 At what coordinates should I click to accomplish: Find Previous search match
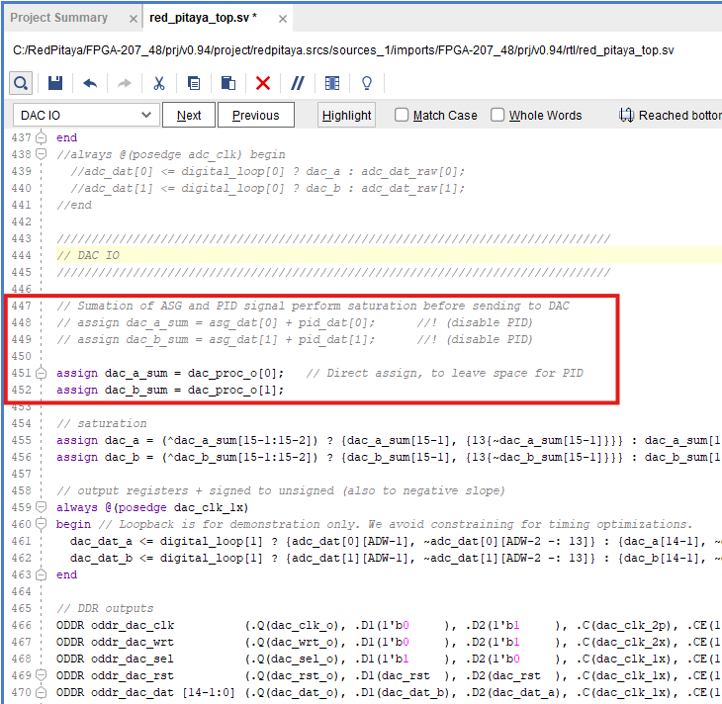[x=255, y=115]
